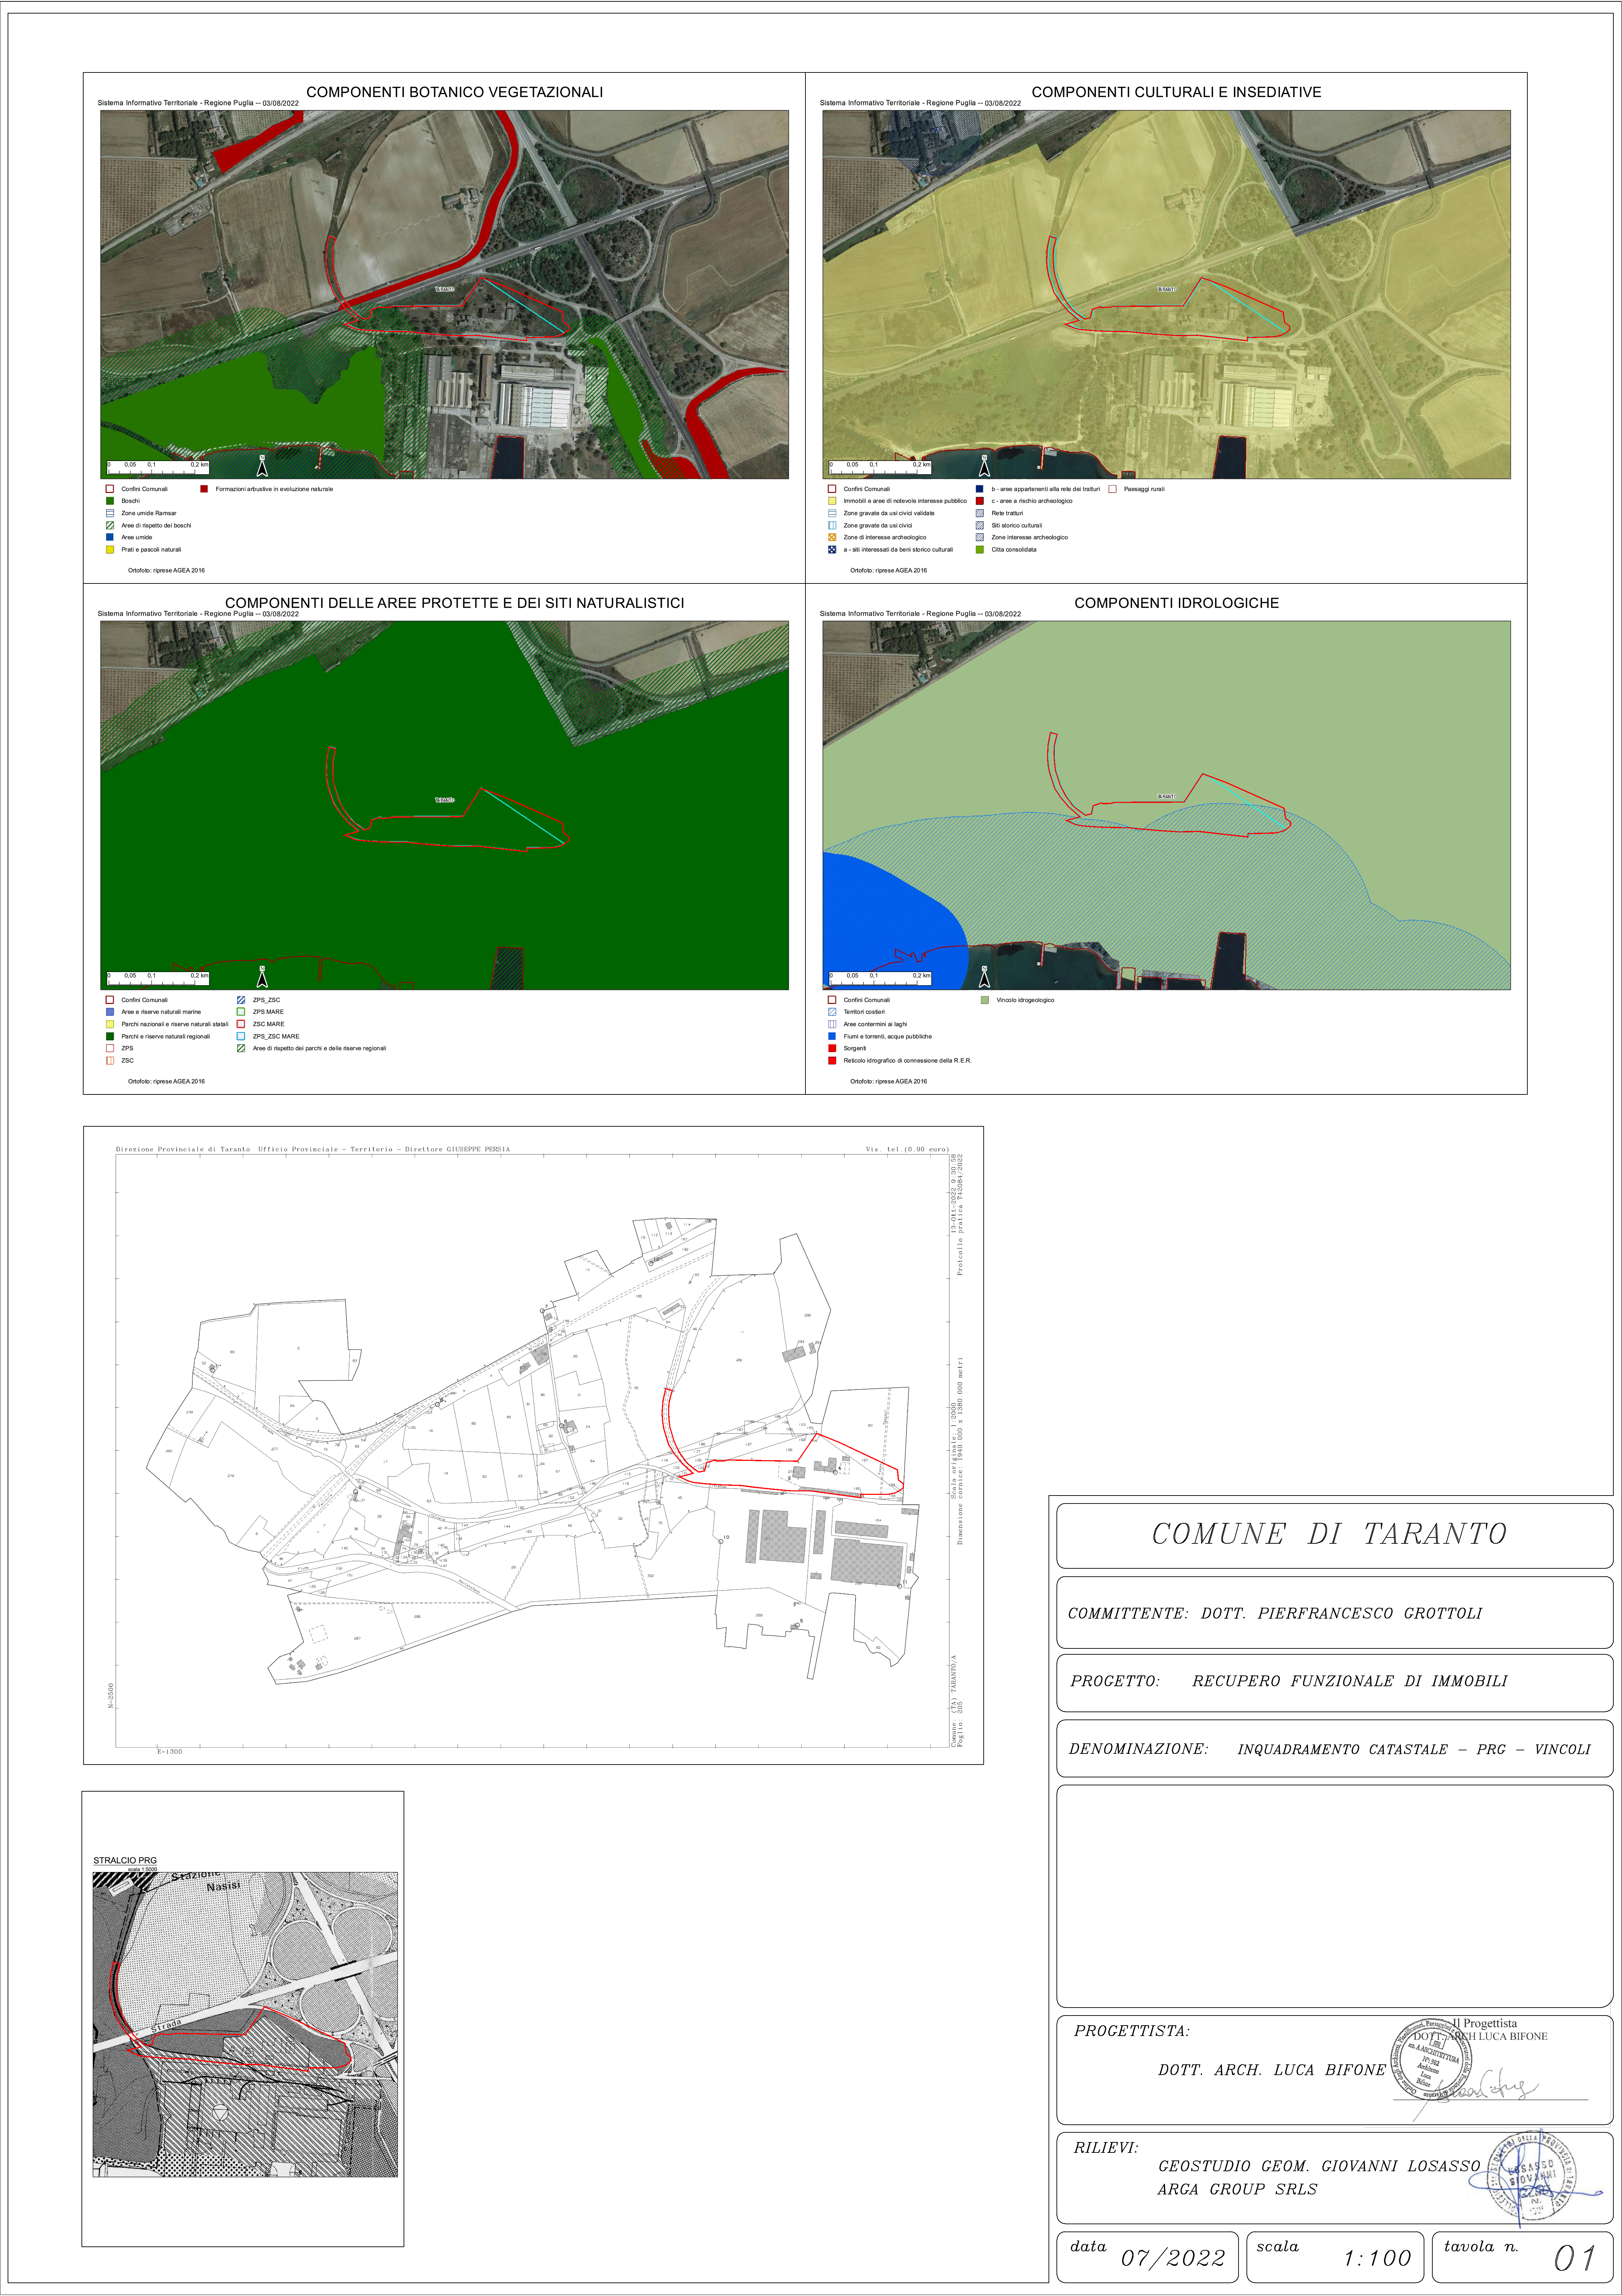Image resolution: width=1622 pixels, height=2296 pixels.
Task: Click the 'COMPONENTI CULTURALI E INSEDIATIVE' title
Action: pos(1176,92)
